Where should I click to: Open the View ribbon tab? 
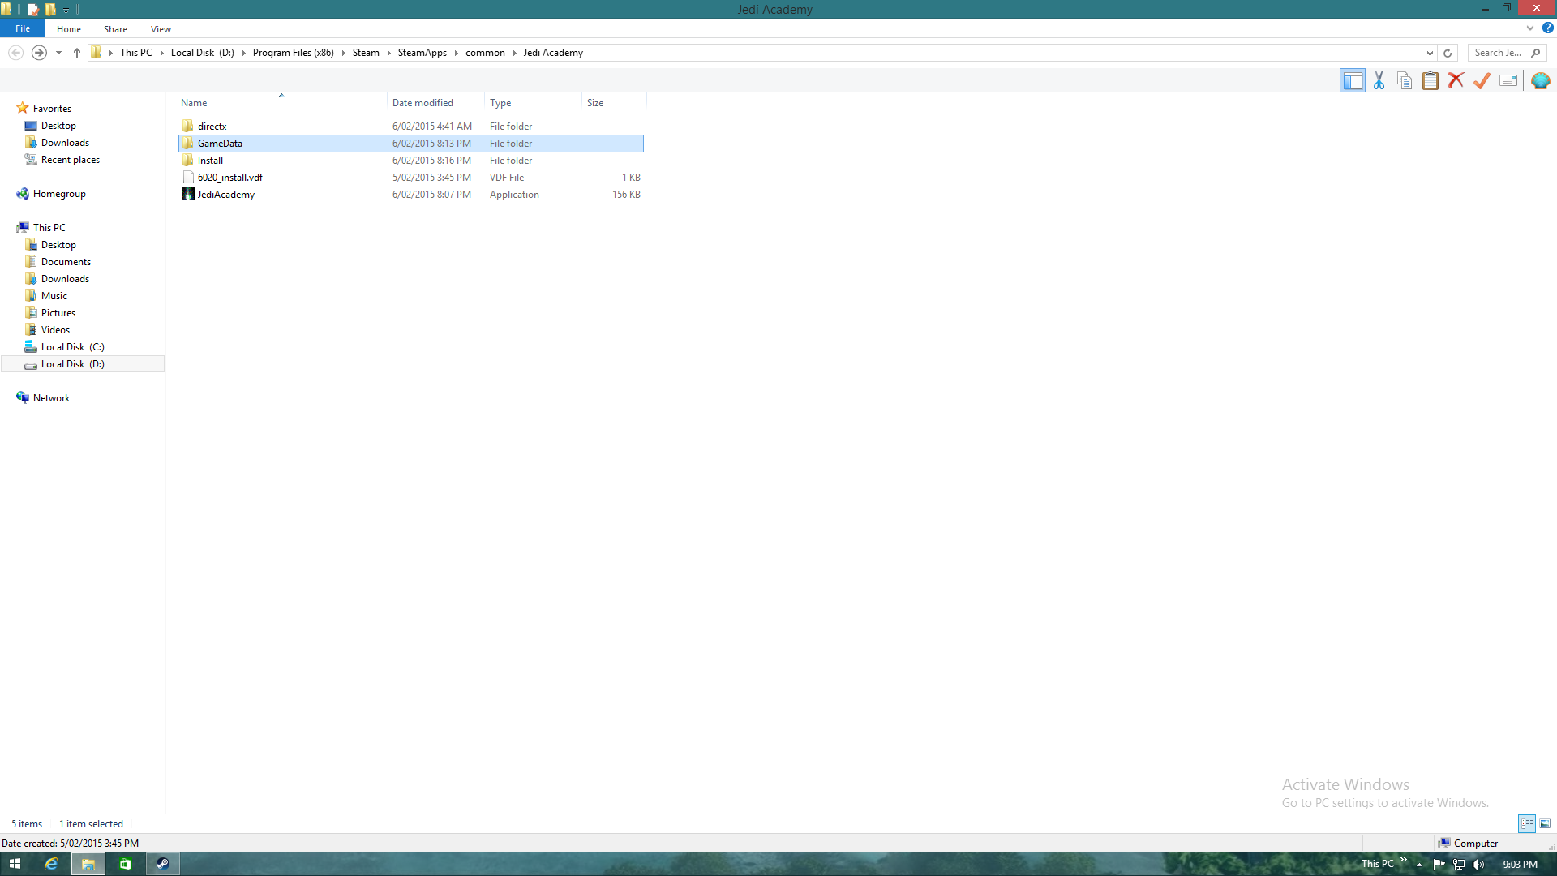coord(161,28)
